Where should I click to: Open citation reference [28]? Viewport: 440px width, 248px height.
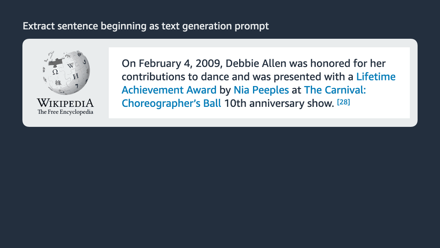[343, 102]
